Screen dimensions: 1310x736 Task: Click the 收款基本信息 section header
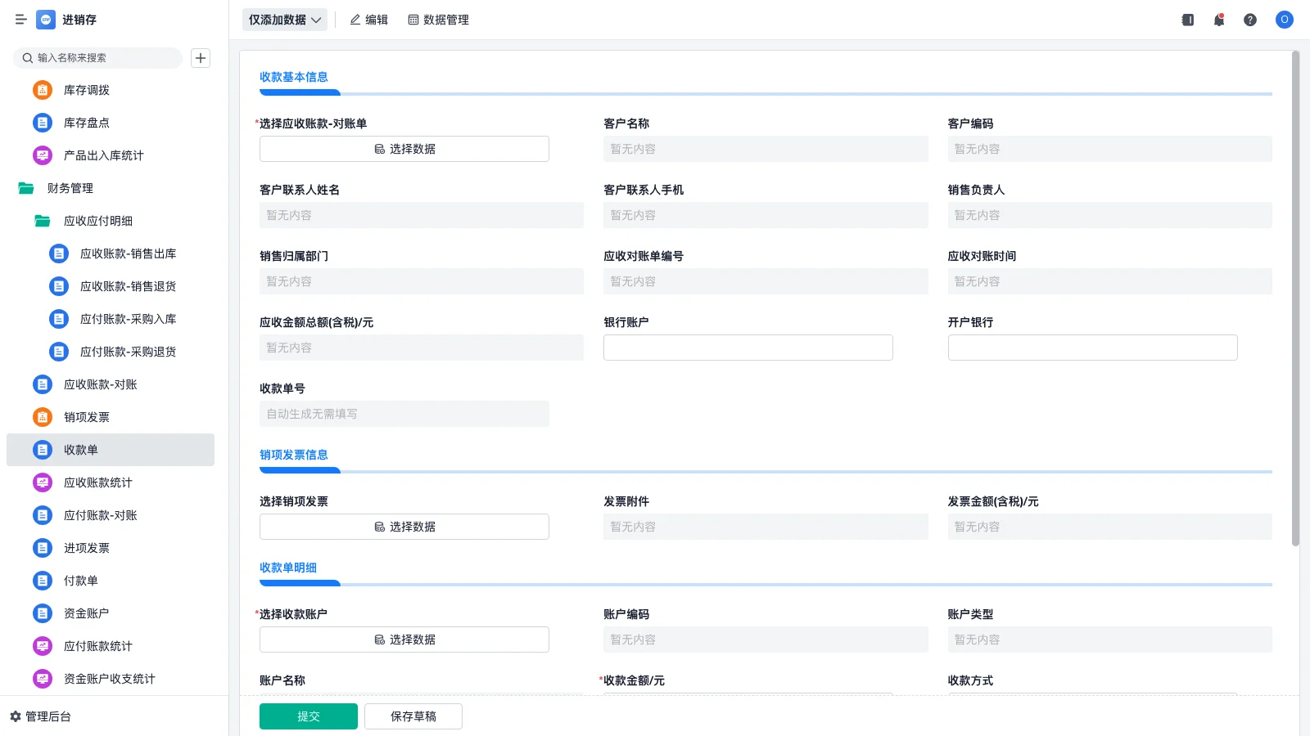point(294,77)
